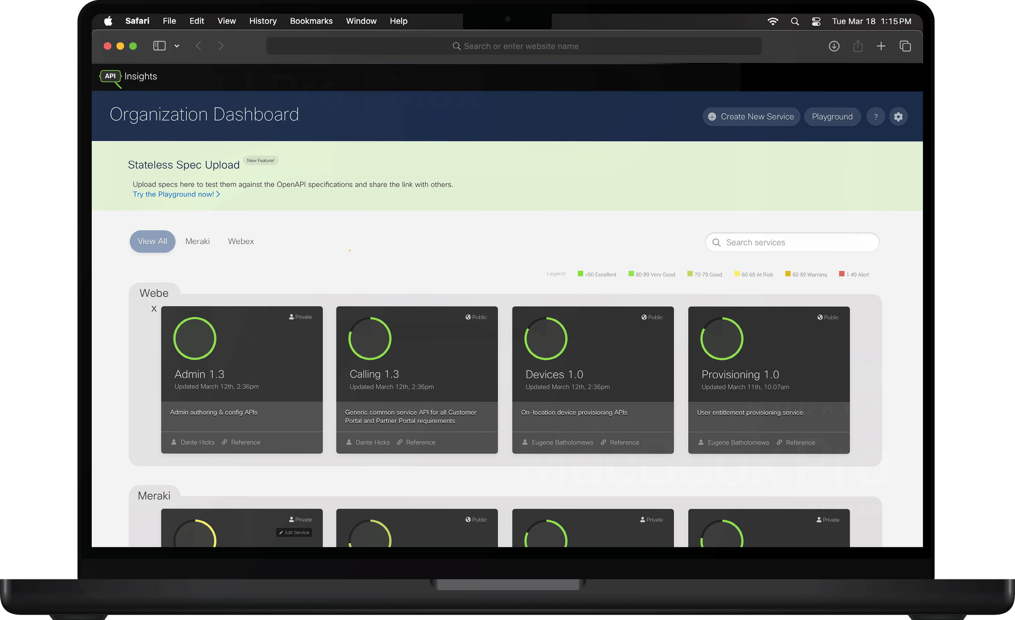Open Reference link on Calling 1.3 card
The width and height of the screenshot is (1015, 620).
click(x=416, y=442)
